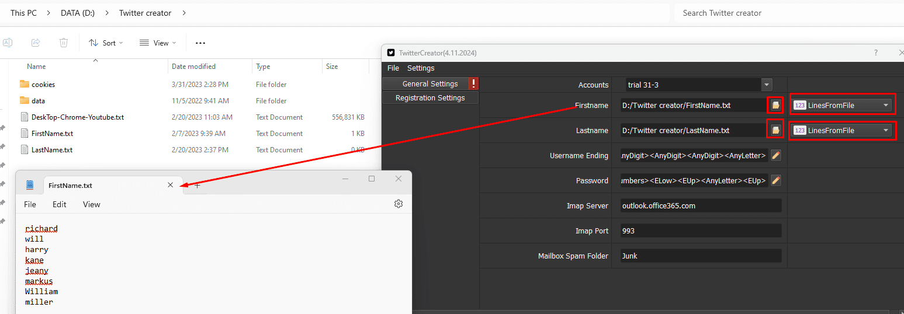Click the Password pencil edit icon

[776, 180]
